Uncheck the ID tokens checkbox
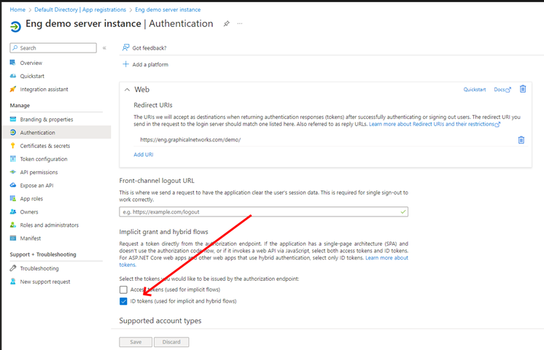Screen dimensions: 544x350 point(123,301)
